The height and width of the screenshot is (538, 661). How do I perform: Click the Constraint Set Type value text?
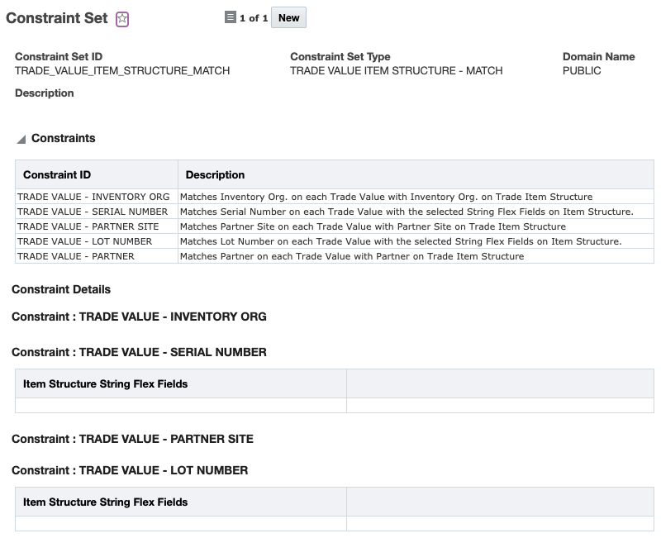pyautogui.click(x=396, y=71)
